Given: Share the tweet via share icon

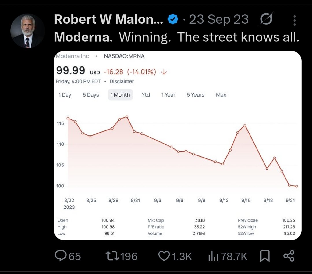Looking at the screenshot, I should pyautogui.click(x=289, y=256).
